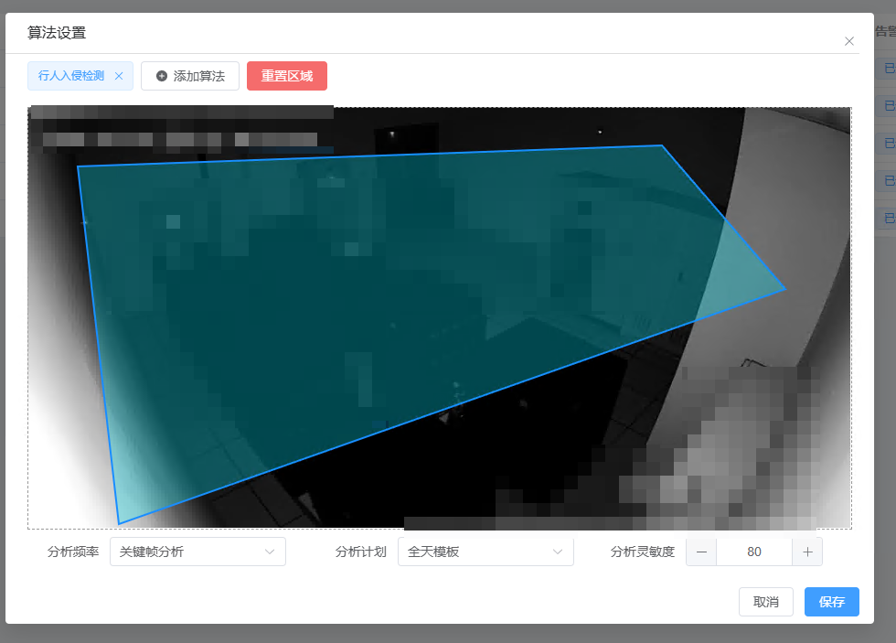Click the 分析灵敏度 value field showing 80
This screenshot has height=643, width=896.
pyautogui.click(x=754, y=552)
